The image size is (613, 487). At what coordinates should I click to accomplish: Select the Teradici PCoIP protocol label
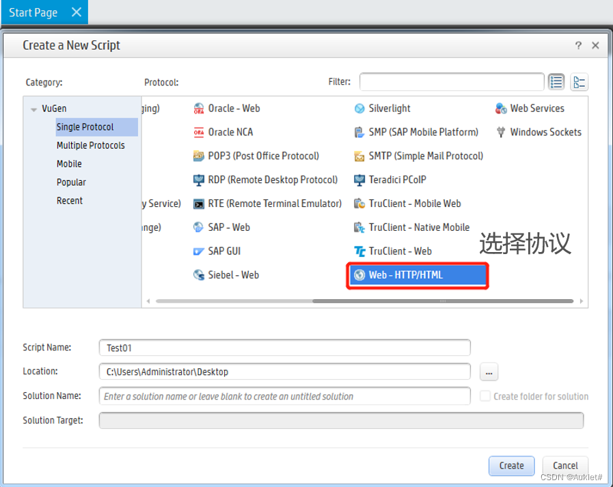tap(397, 180)
